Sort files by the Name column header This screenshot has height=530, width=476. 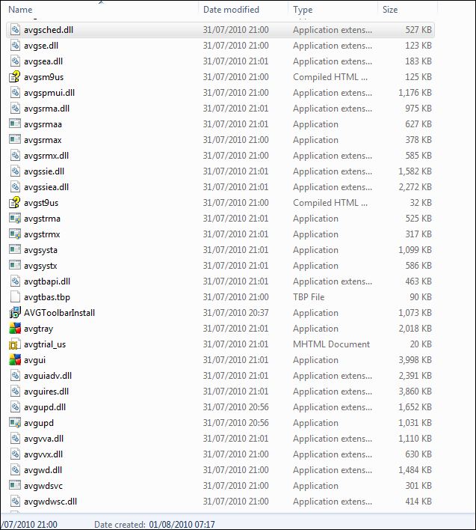pos(20,10)
